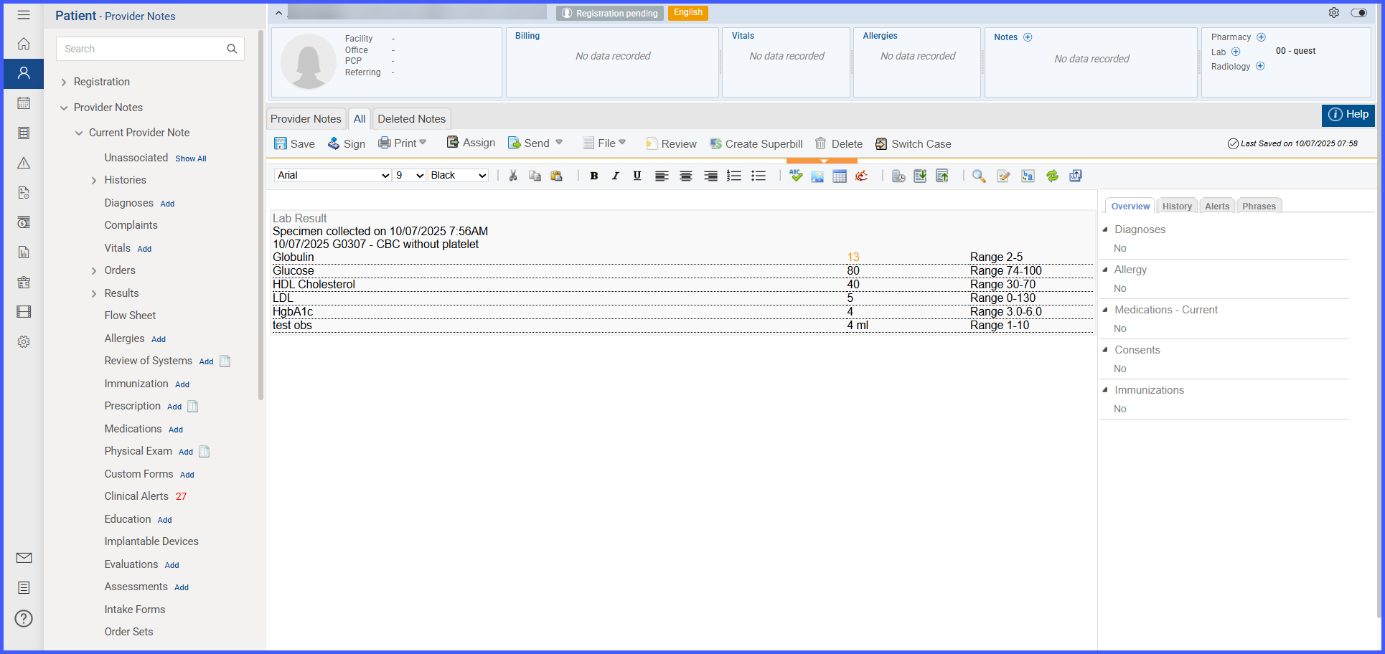Click the Italic formatting icon
1385x654 pixels.
(615, 176)
